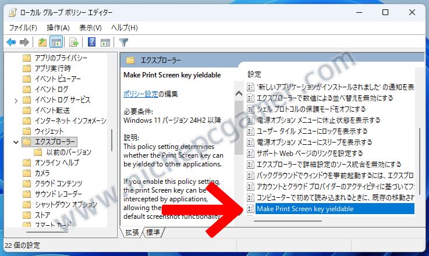Click the Up One Level folder icon

(x=42, y=42)
